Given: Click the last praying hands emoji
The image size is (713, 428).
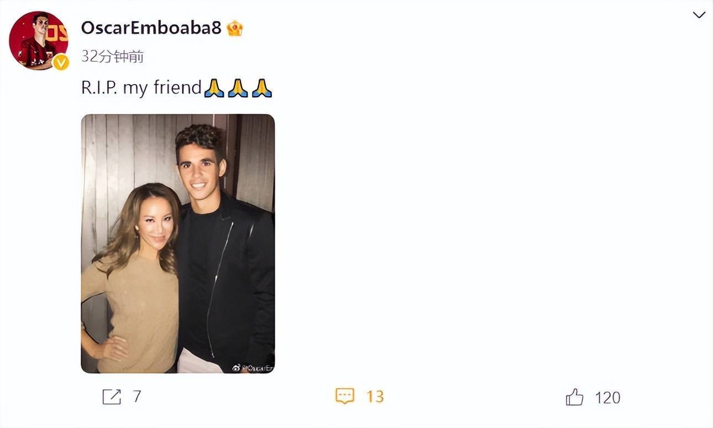Looking at the screenshot, I should (262, 88).
